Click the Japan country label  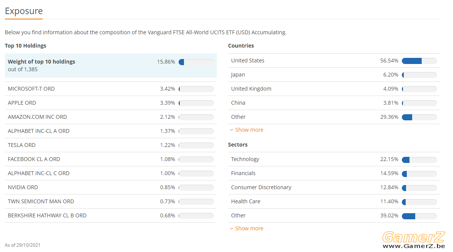point(238,75)
